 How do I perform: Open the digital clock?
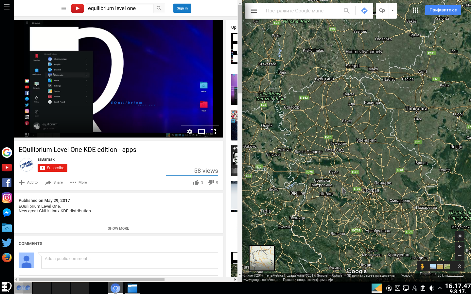tap(458, 288)
